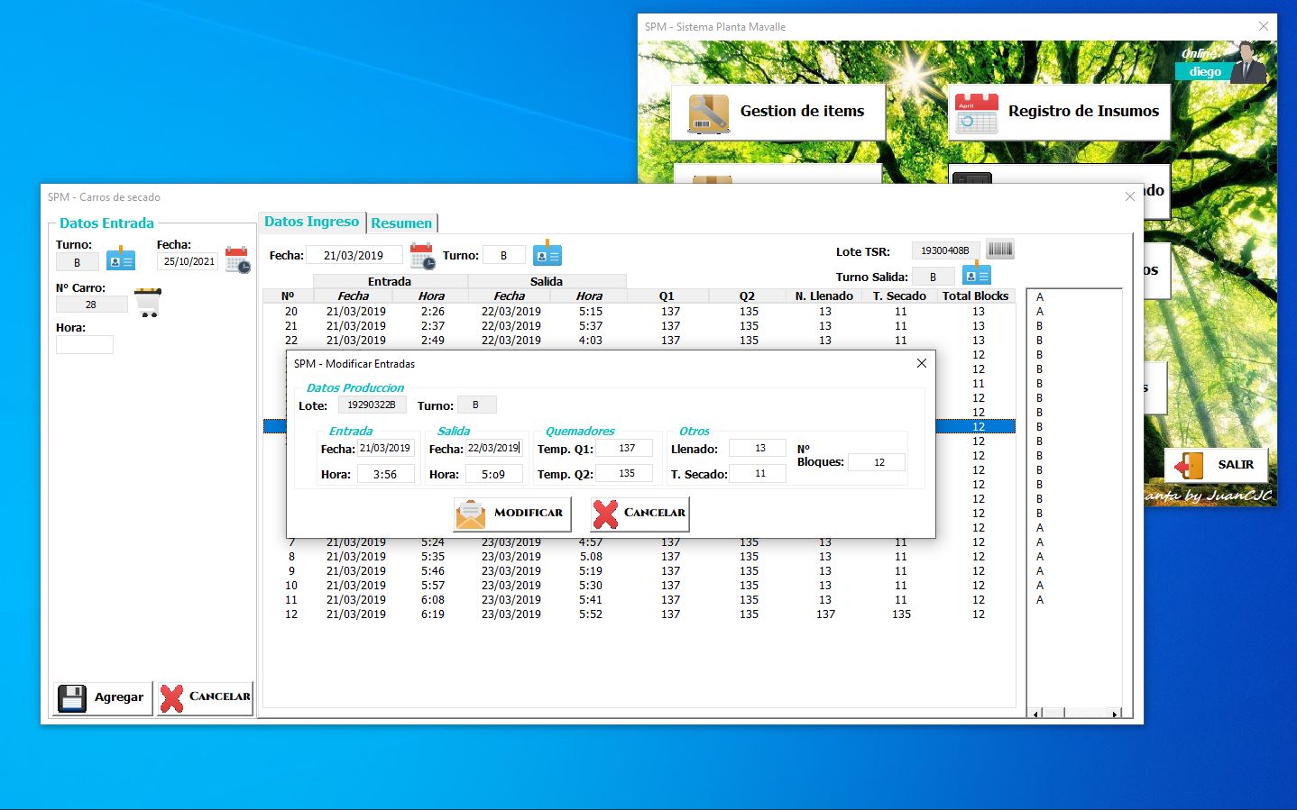Open calendar-clock icon next to Fecha 21/03/2019

coord(422,256)
